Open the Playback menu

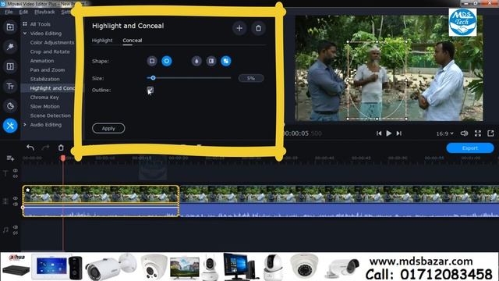coord(44,12)
